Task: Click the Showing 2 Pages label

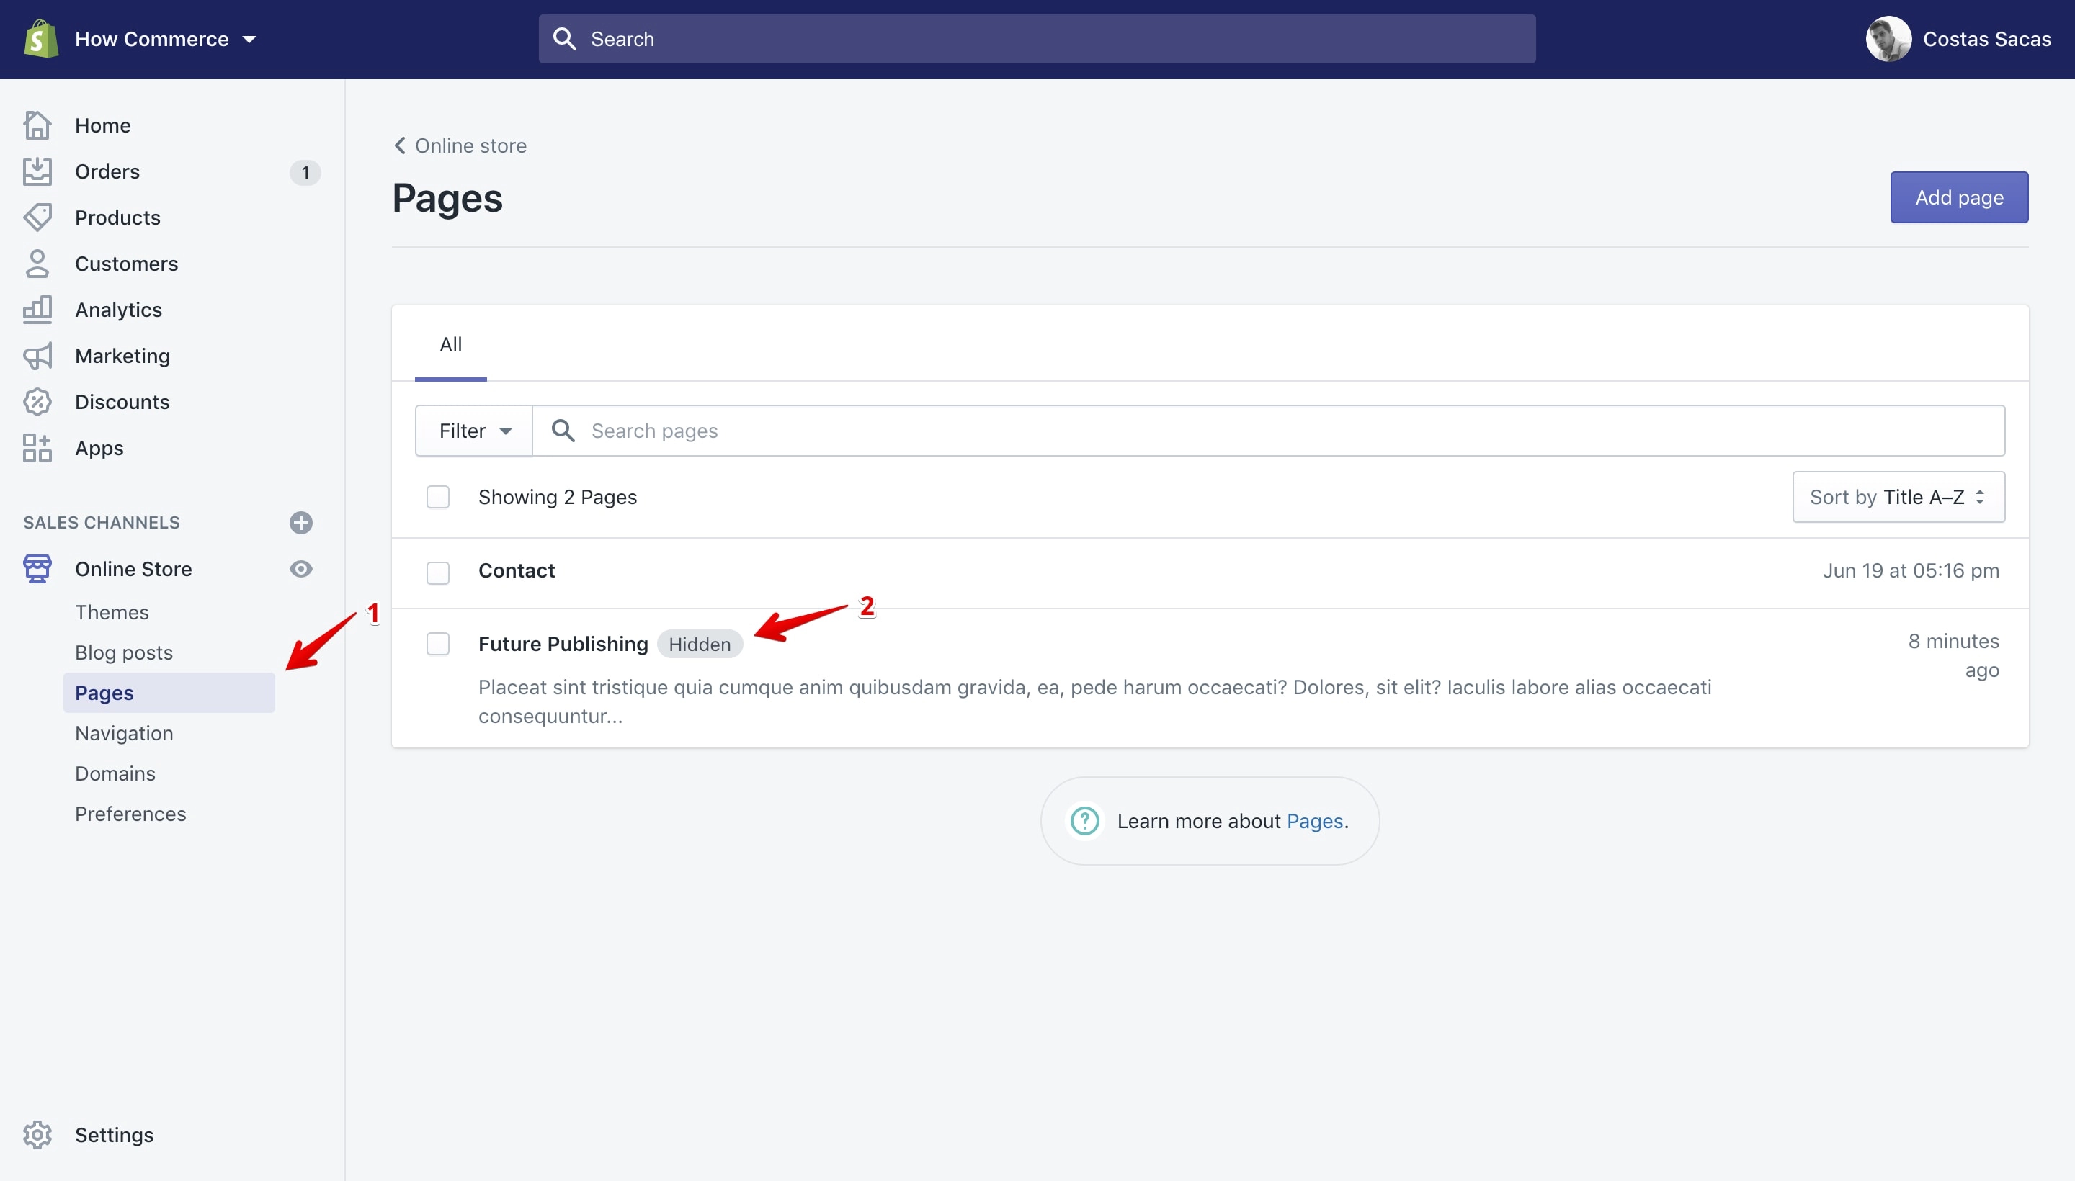Action: tap(558, 497)
